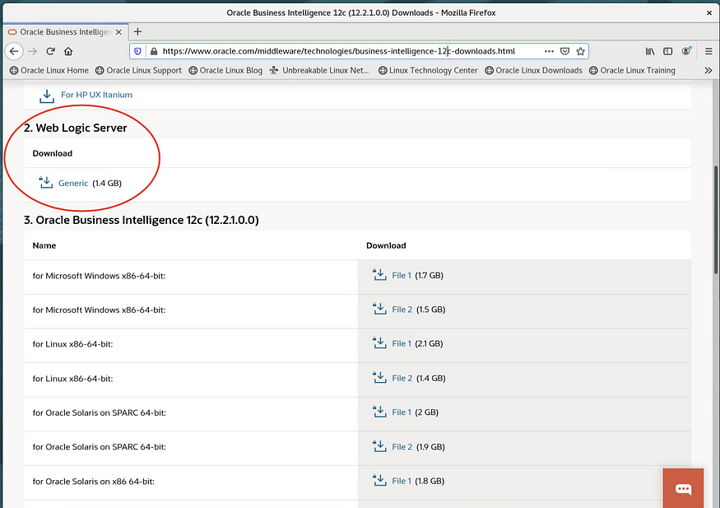The width and height of the screenshot is (720, 508).
Task: Select the Oracle Business Intelligence tab
Action: [x=66, y=32]
